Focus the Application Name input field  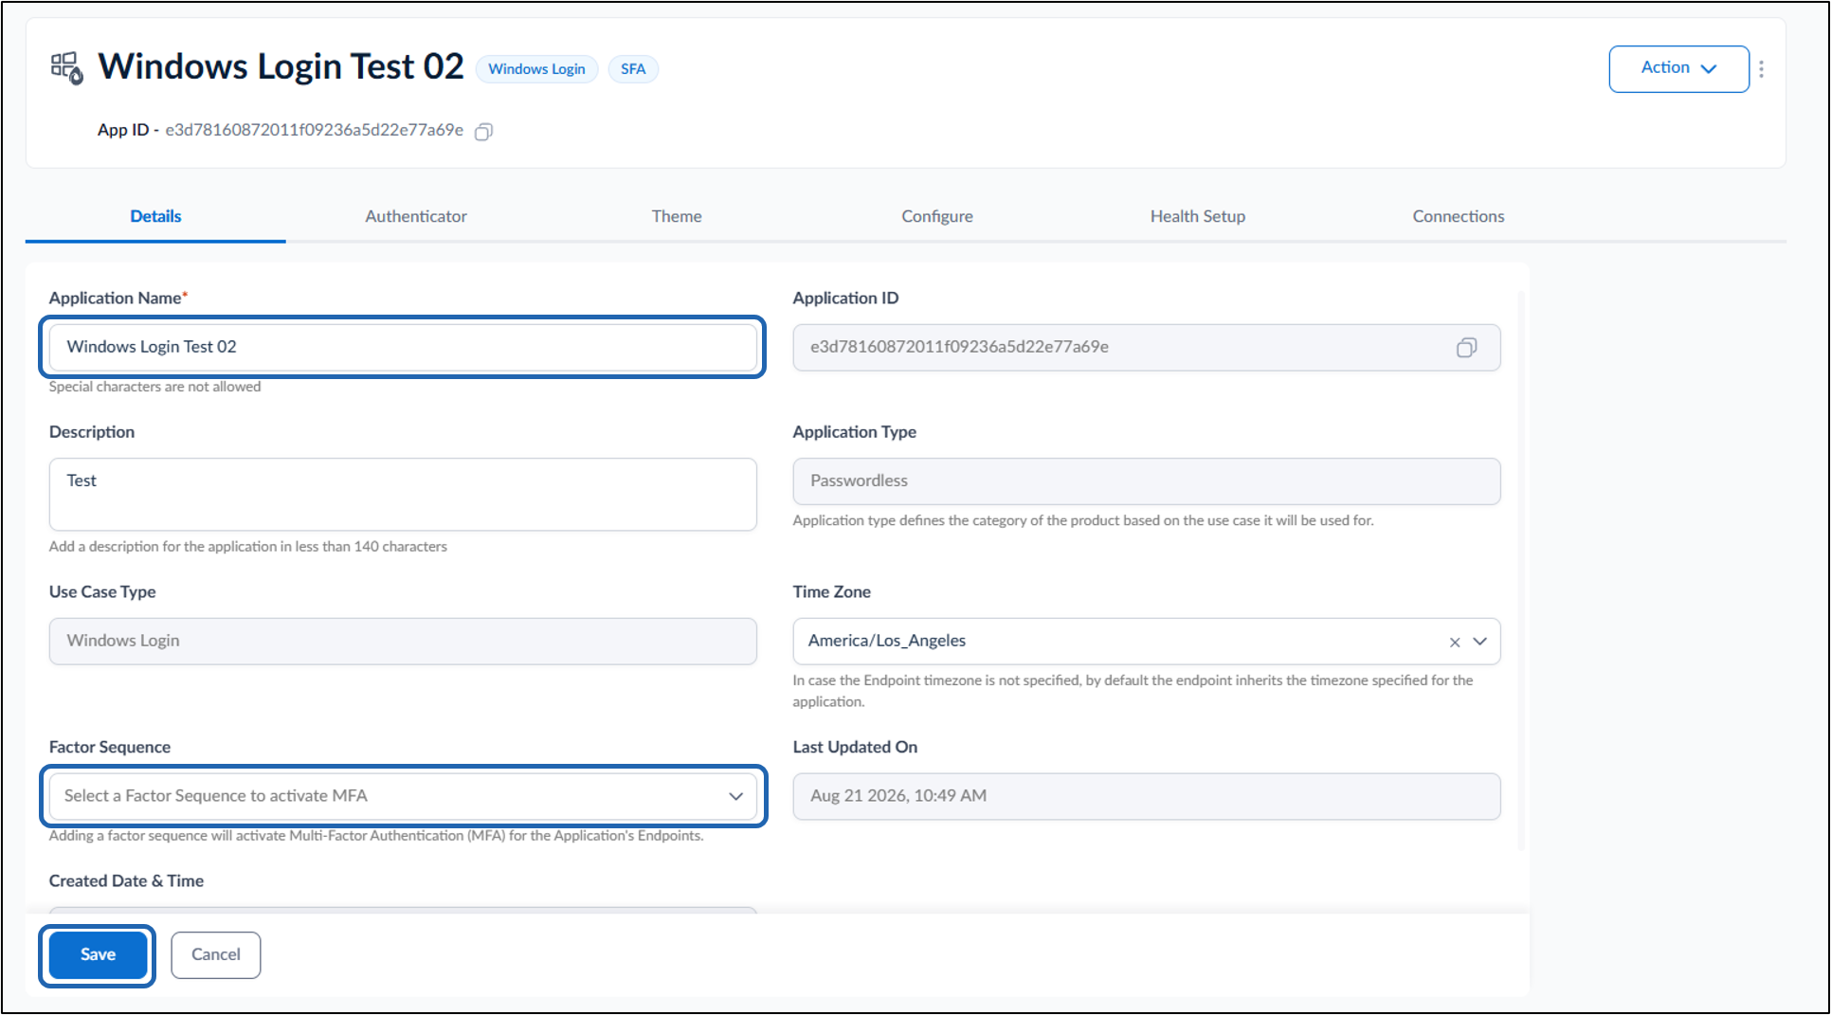coord(403,347)
